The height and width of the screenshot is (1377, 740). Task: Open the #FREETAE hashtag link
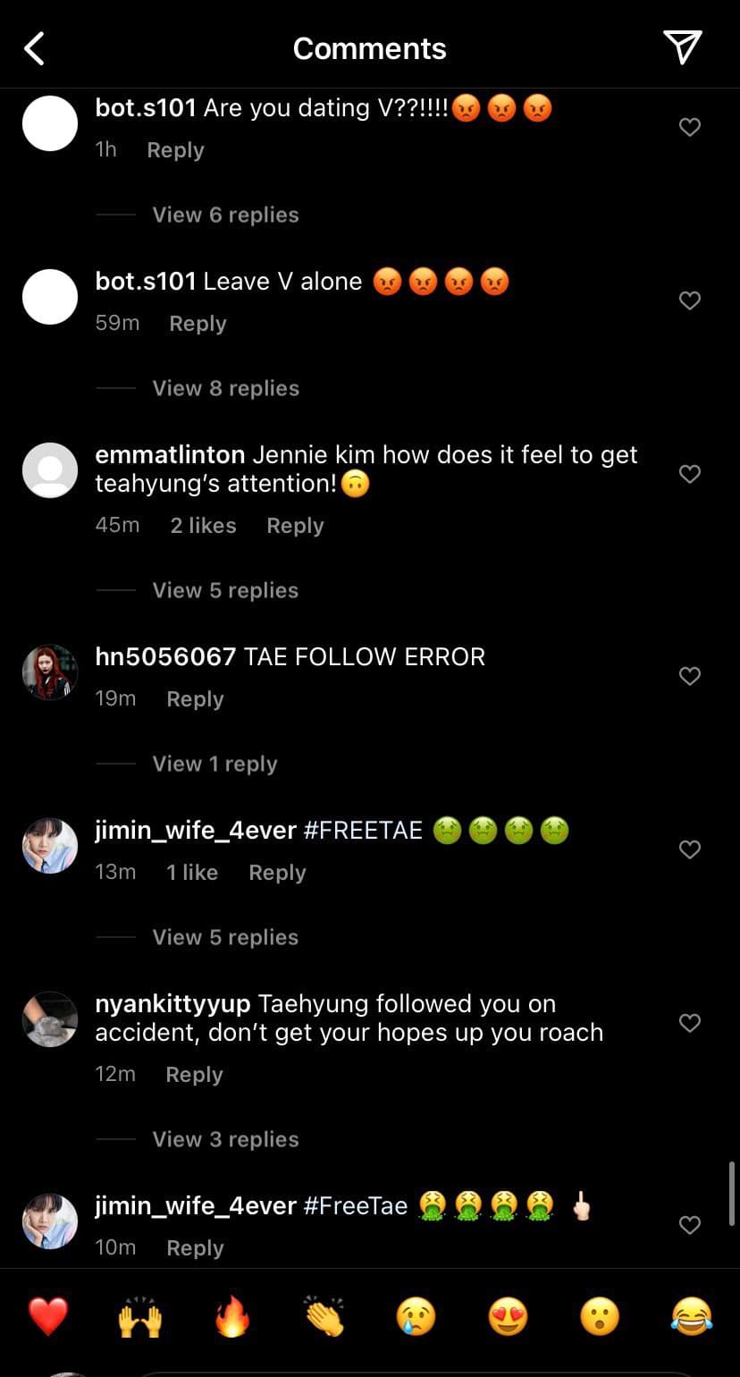pyautogui.click(x=363, y=830)
